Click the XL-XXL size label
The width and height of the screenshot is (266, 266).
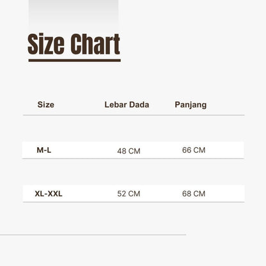coord(49,194)
